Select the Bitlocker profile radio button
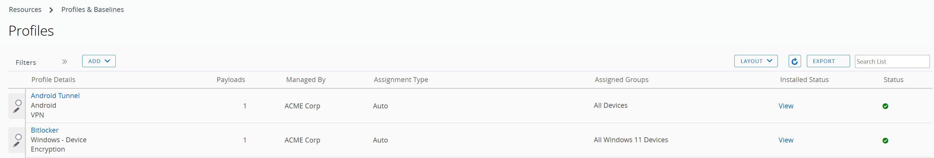 (x=18, y=137)
